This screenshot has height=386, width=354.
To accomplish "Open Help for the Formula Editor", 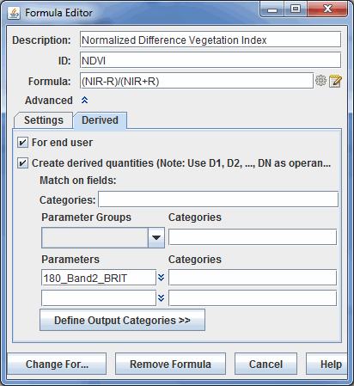I will [327, 364].
